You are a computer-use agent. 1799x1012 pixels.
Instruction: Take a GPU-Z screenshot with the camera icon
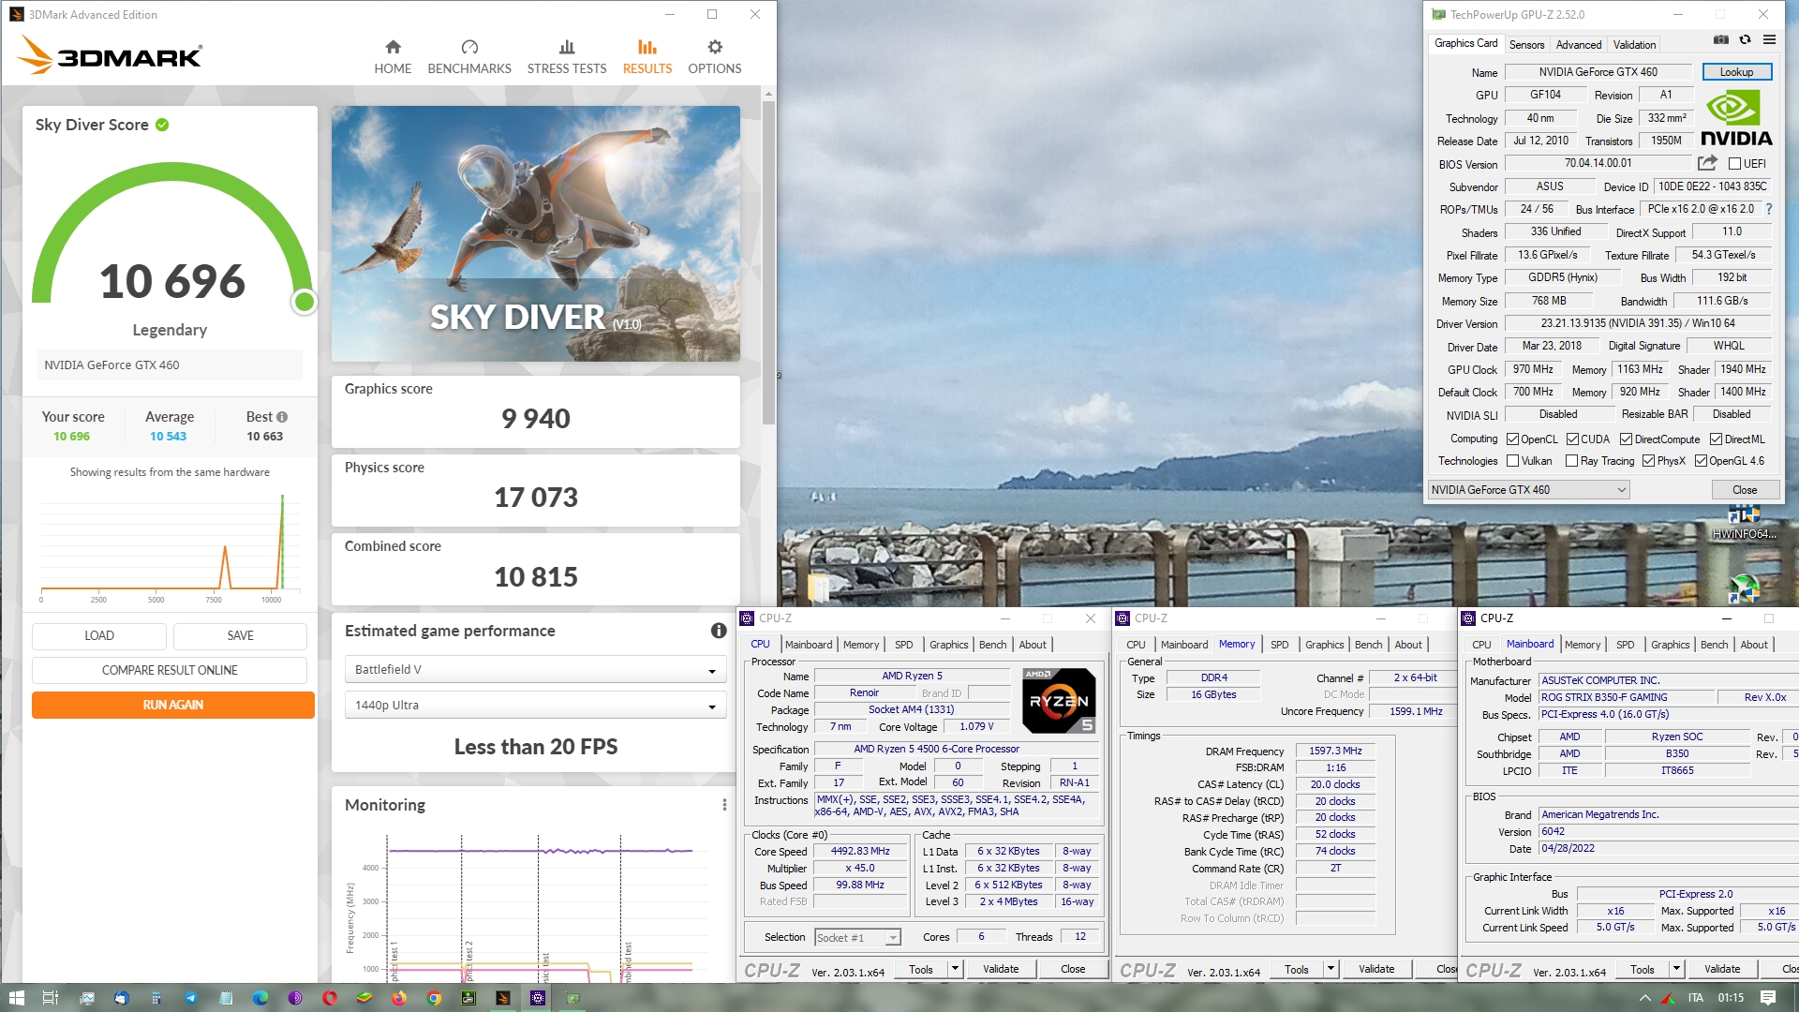tap(1721, 40)
